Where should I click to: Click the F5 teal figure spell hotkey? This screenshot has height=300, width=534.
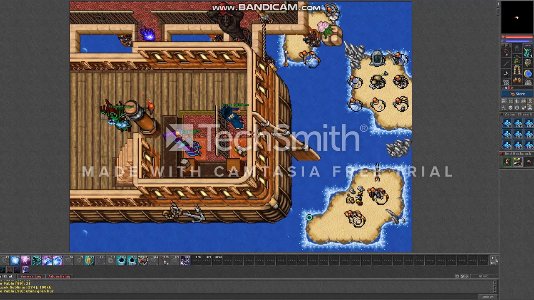pyautogui.click(x=36, y=261)
